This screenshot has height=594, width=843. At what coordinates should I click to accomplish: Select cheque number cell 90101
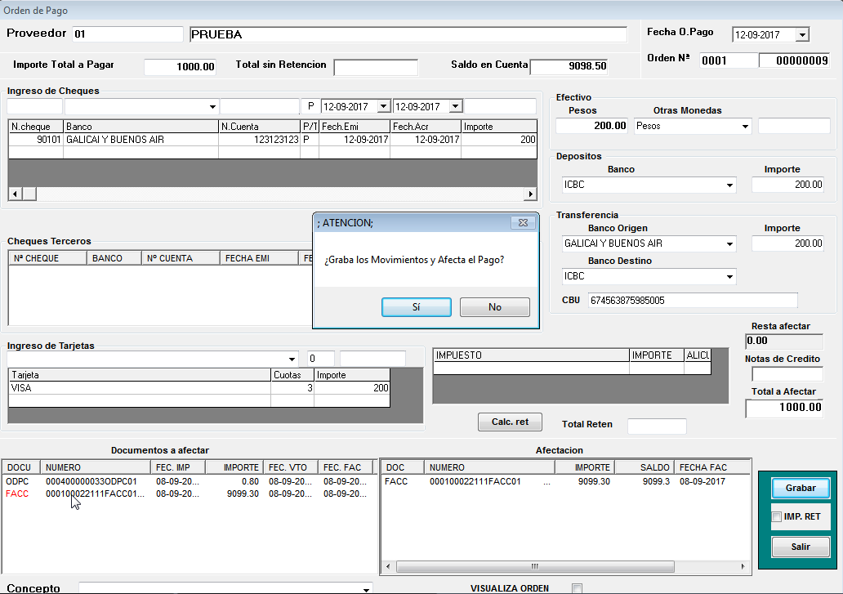click(36, 140)
